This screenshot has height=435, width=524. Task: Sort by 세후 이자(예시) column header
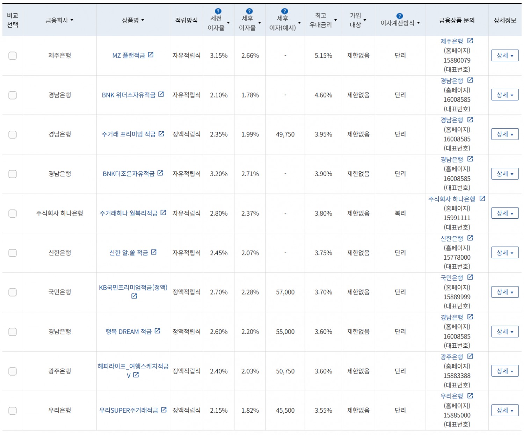(285, 23)
